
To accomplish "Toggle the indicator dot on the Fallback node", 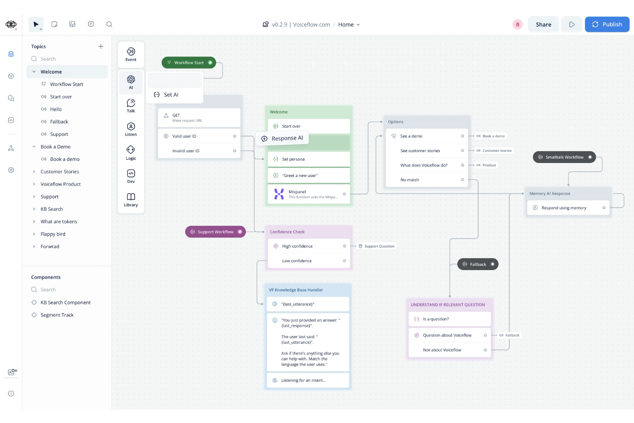I will tap(493, 264).
